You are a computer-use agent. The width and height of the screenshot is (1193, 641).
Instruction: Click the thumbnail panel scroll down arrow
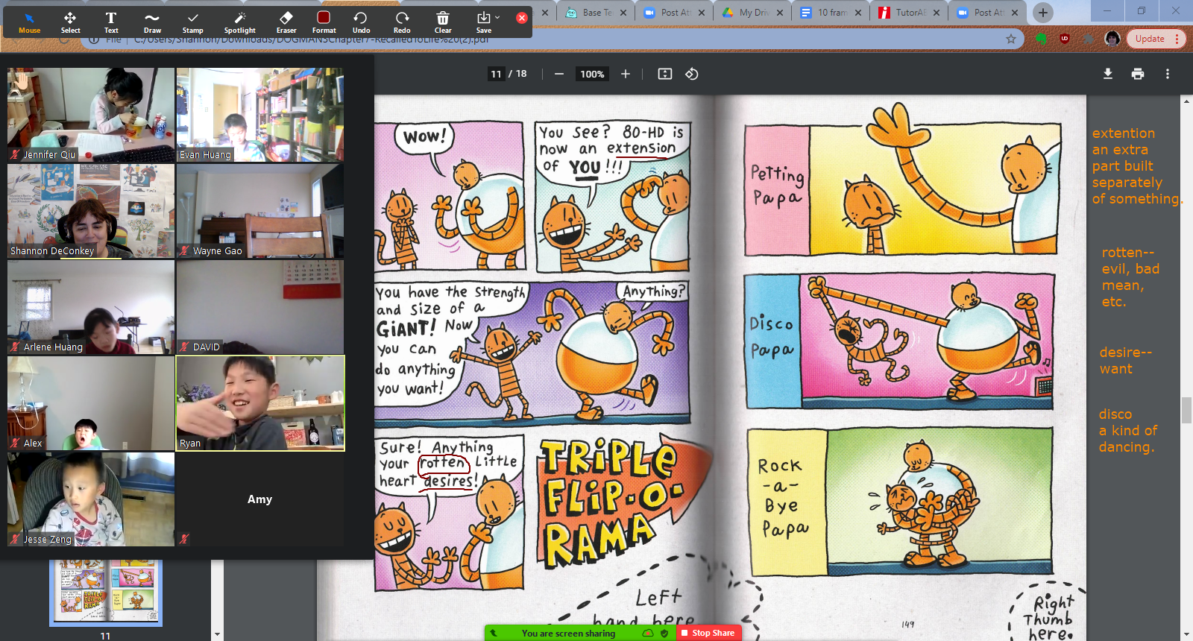217,634
